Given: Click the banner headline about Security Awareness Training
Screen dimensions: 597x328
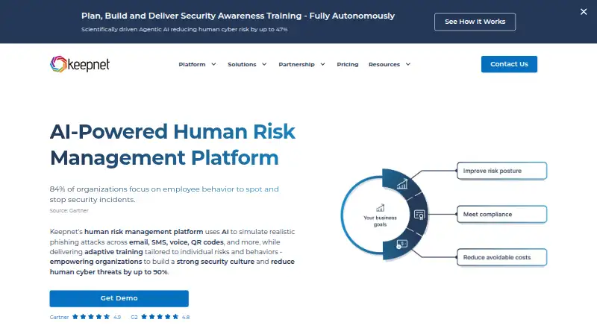Looking at the screenshot, I should pyautogui.click(x=238, y=16).
